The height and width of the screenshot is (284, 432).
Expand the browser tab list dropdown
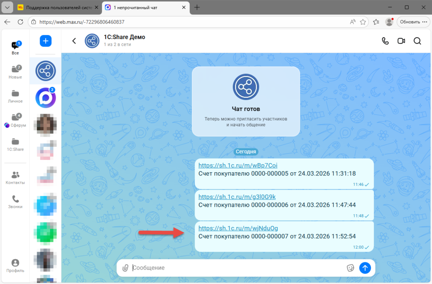[x=8, y=8]
